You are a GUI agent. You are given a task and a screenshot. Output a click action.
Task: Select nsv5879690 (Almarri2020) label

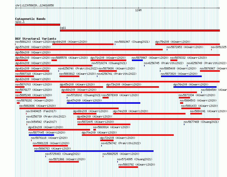[117, 68]
